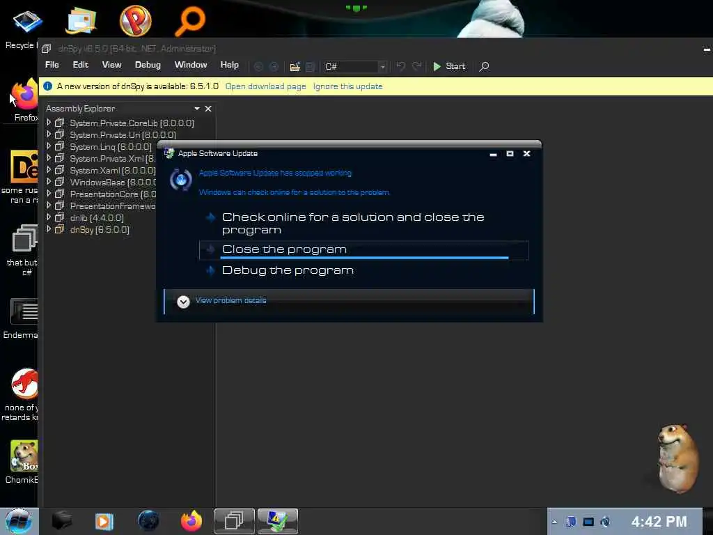Expand System.Private.Xml tree node

point(49,158)
